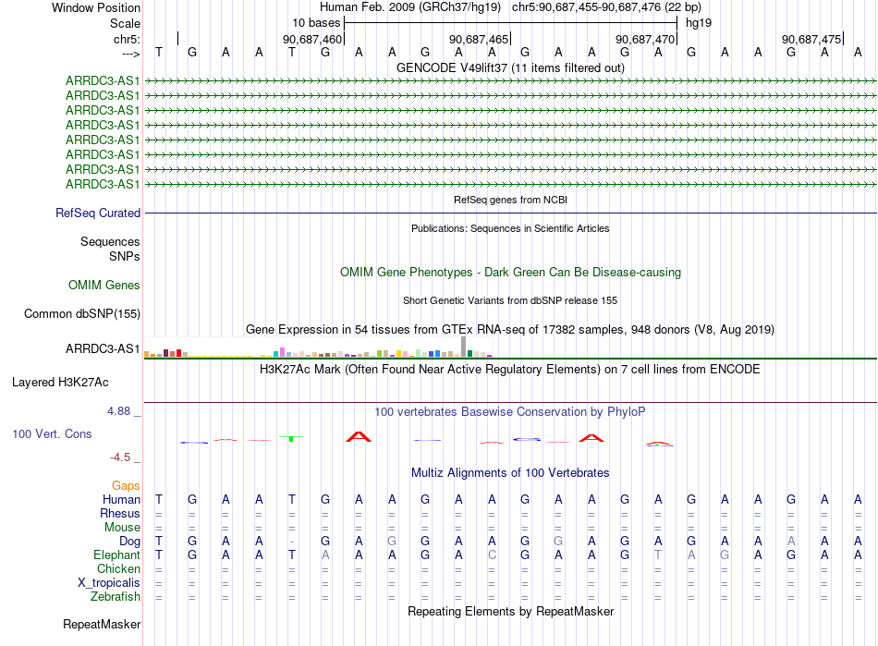
Task: Click coordinate label 90,687,475
Action: (811, 39)
